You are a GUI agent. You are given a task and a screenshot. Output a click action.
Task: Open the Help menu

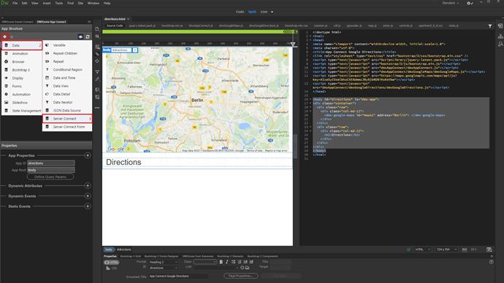(107, 3)
